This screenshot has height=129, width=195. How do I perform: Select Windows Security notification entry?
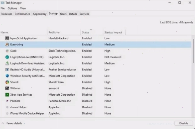(x=27, y=76)
